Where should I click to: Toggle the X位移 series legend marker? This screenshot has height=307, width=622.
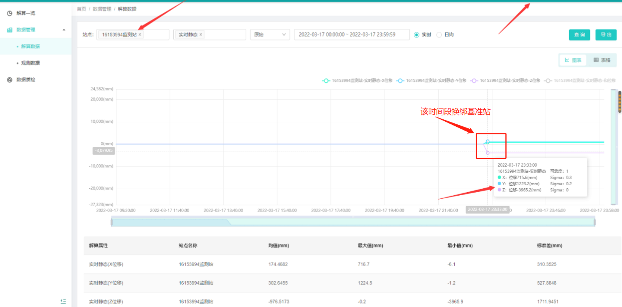tap(326, 80)
